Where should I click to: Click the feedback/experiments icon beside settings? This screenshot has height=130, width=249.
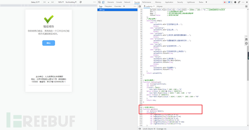(239, 2)
